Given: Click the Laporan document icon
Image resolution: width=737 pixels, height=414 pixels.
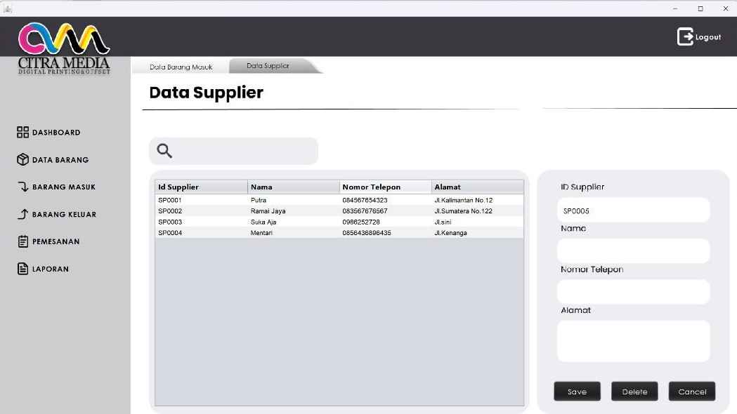Looking at the screenshot, I should click(22, 269).
